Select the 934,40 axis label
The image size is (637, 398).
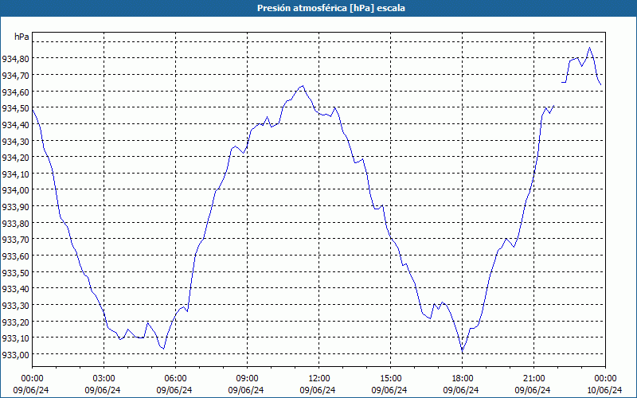(x=15, y=124)
